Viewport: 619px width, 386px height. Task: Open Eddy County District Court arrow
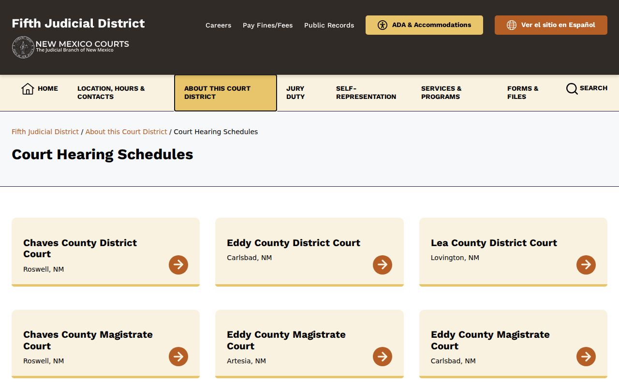[383, 265]
